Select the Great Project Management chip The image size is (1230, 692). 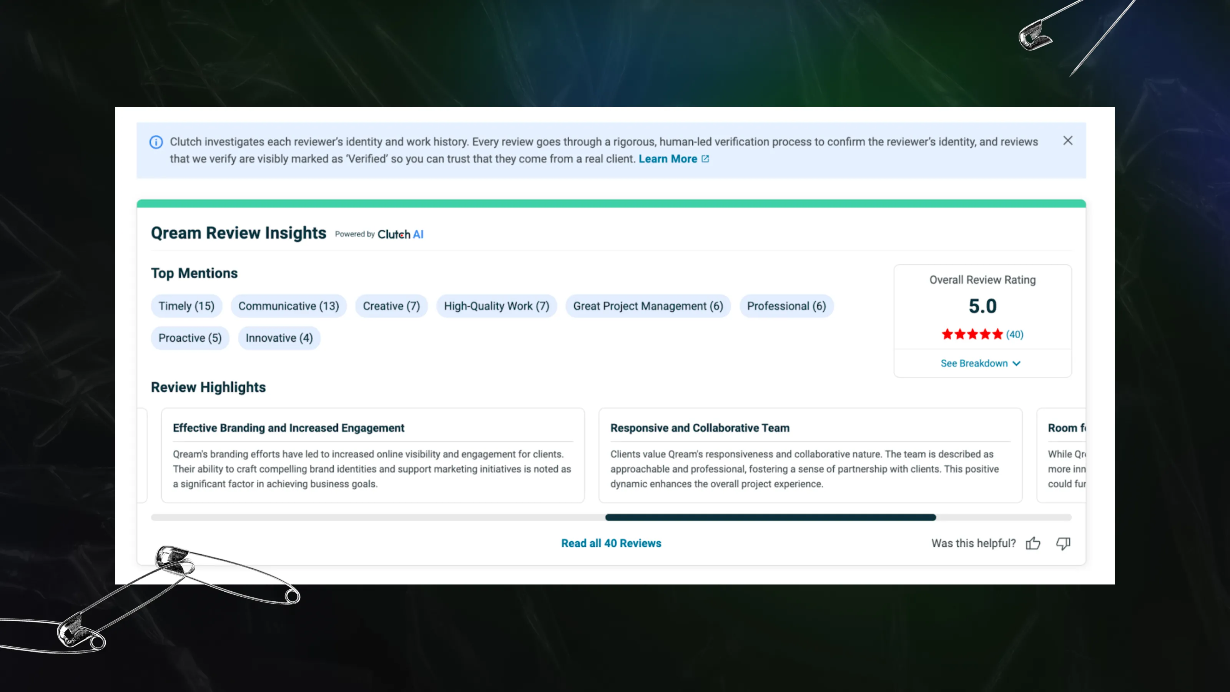pyautogui.click(x=648, y=306)
